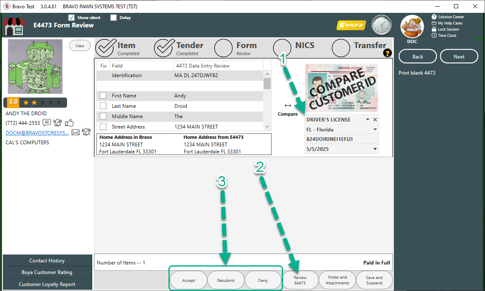Click the two-star customer rating bar
The height and width of the screenshot is (291, 485).
click(35, 102)
